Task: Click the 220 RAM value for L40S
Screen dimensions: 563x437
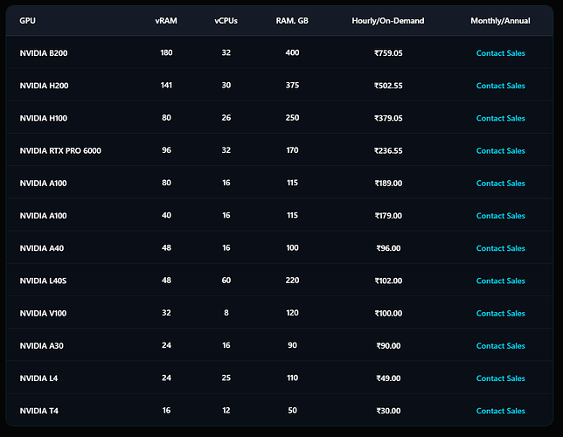Action: click(292, 281)
